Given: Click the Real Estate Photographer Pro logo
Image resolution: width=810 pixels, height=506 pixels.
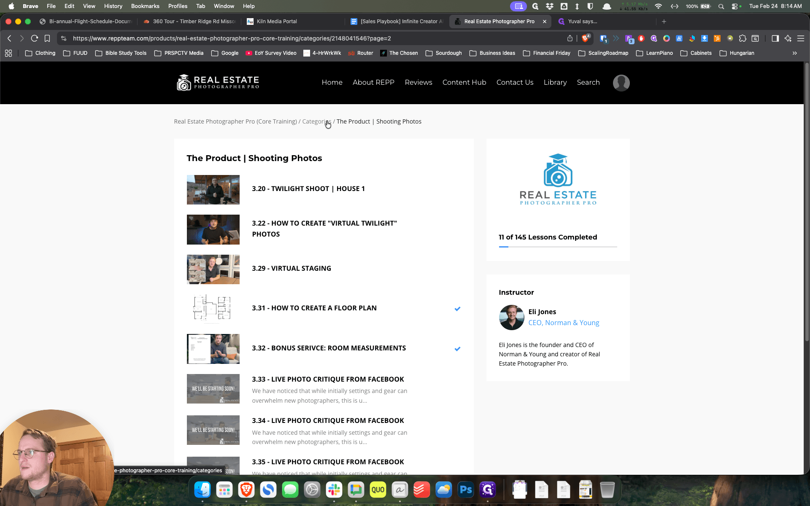Looking at the screenshot, I should (x=218, y=83).
